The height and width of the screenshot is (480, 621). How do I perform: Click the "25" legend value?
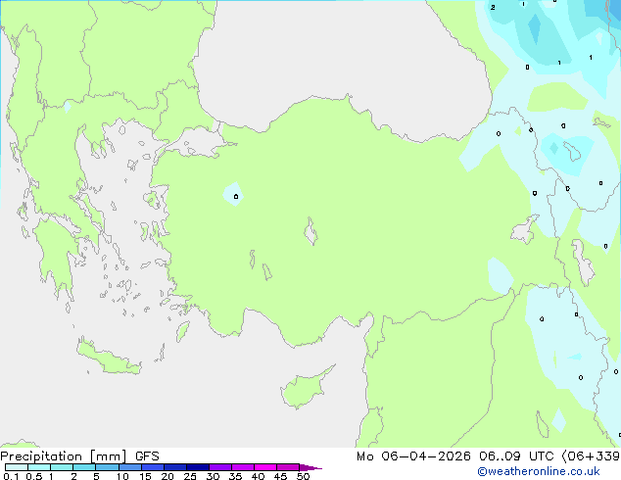[x=190, y=476]
